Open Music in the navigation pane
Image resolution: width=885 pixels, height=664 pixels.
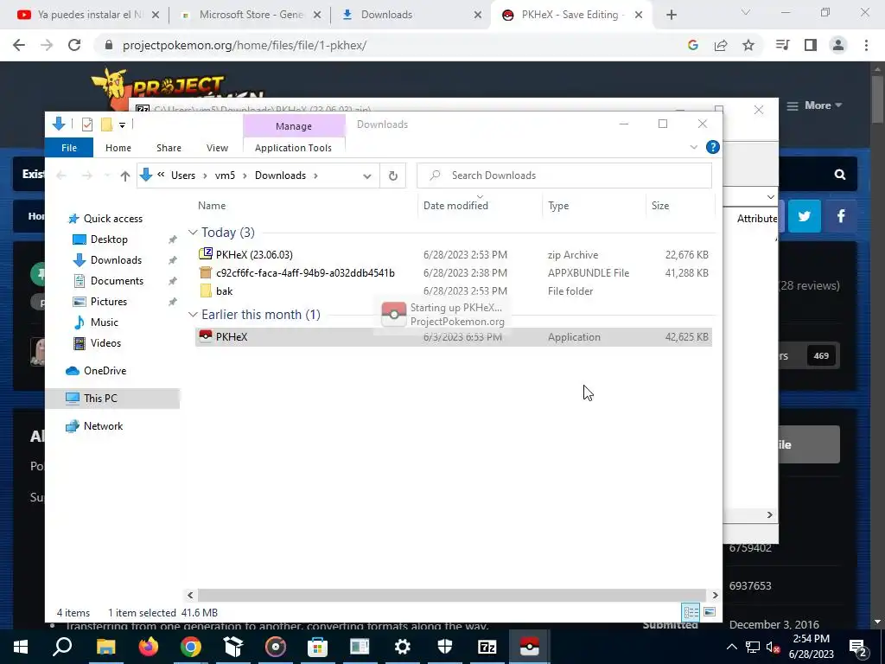(104, 322)
